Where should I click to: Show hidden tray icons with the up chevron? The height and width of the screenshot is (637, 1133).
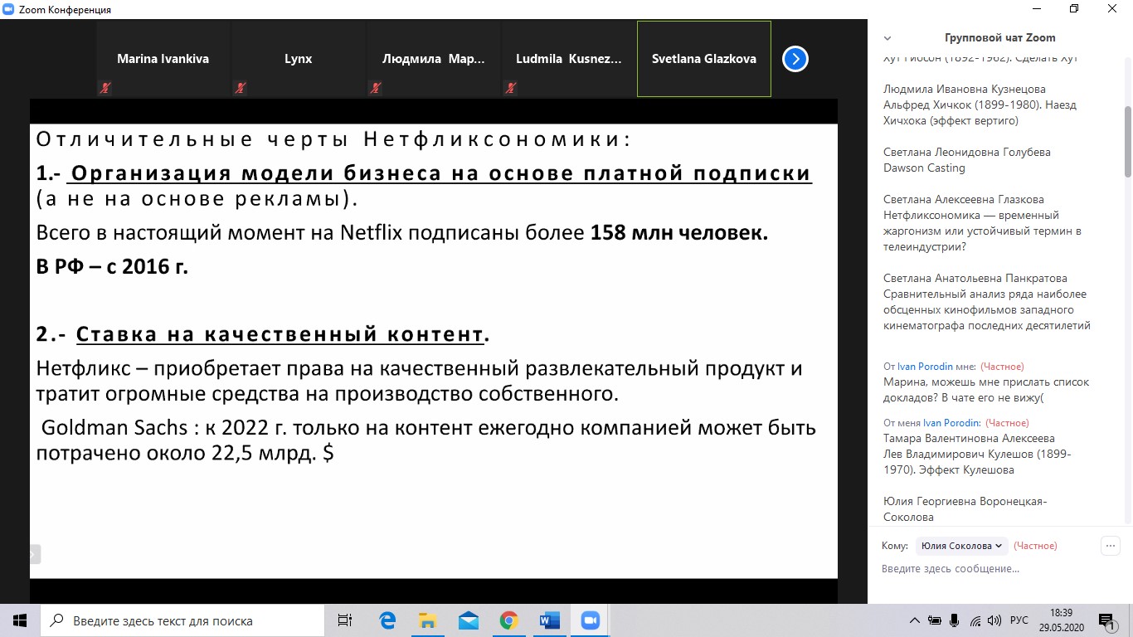tap(915, 620)
